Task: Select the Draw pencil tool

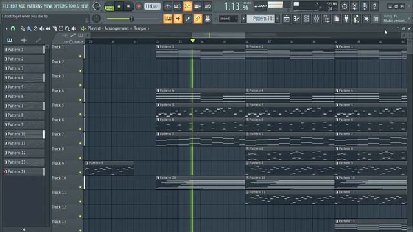Action: (x=23, y=28)
